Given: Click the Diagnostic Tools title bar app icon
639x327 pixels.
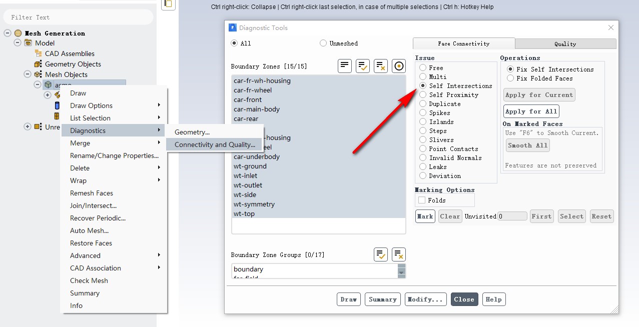Looking at the screenshot, I should click(233, 28).
